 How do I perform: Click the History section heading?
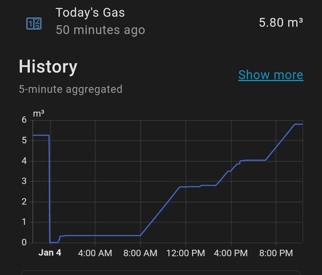(48, 67)
